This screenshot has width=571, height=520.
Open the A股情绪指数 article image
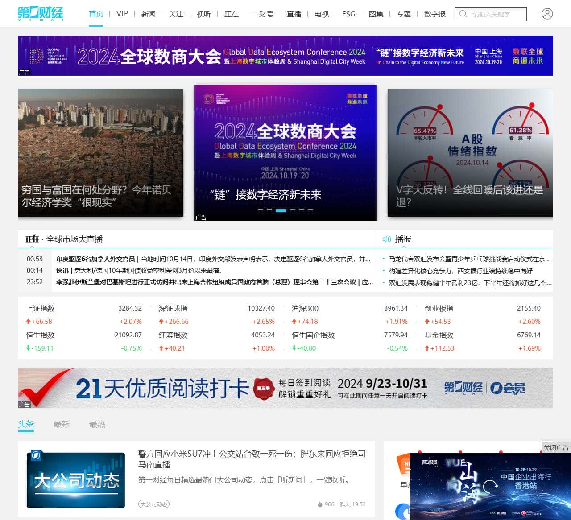[x=470, y=153]
